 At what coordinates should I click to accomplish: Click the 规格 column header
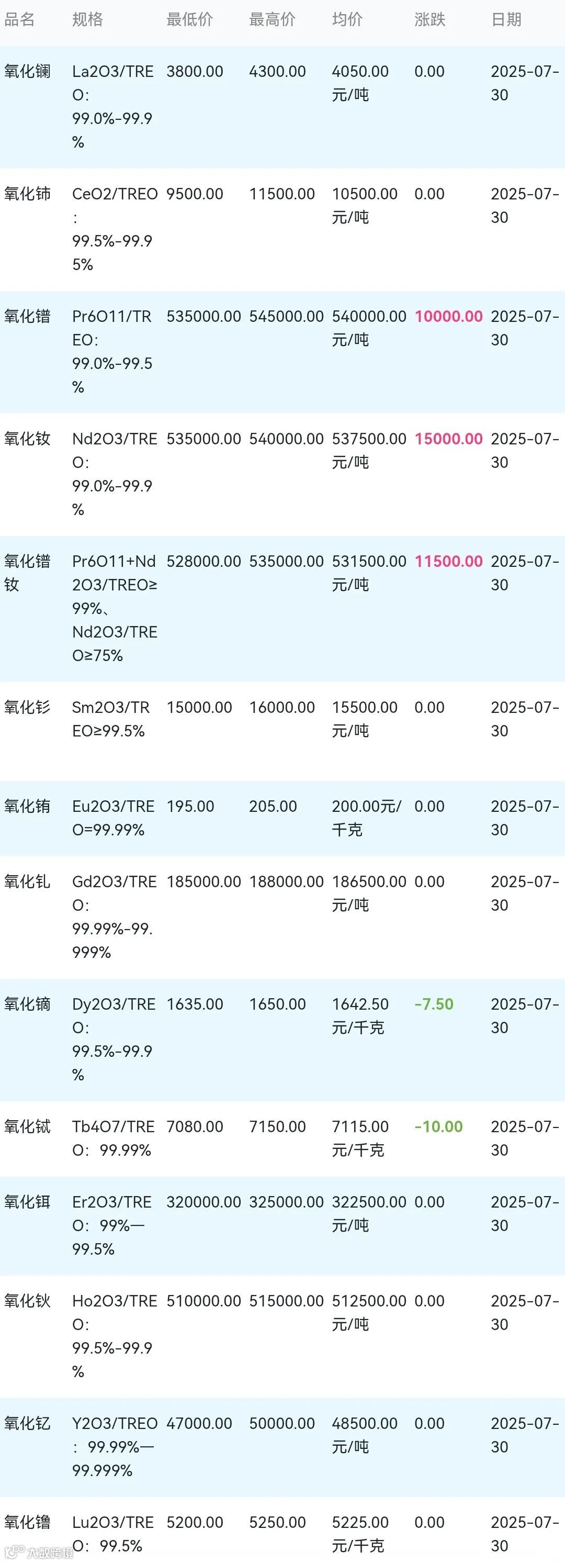tap(87, 19)
